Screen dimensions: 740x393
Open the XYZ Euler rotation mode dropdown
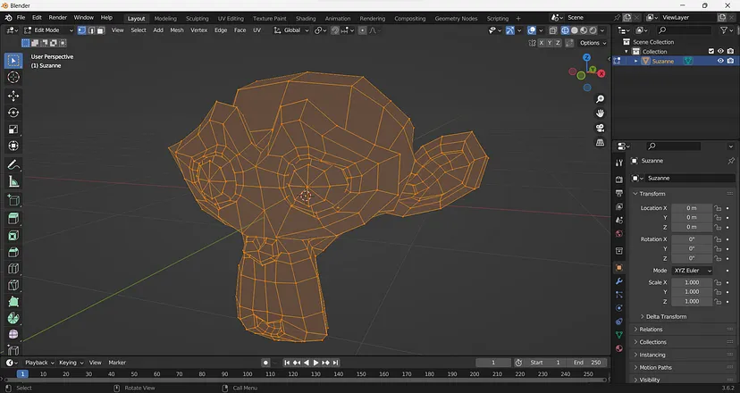click(x=693, y=271)
